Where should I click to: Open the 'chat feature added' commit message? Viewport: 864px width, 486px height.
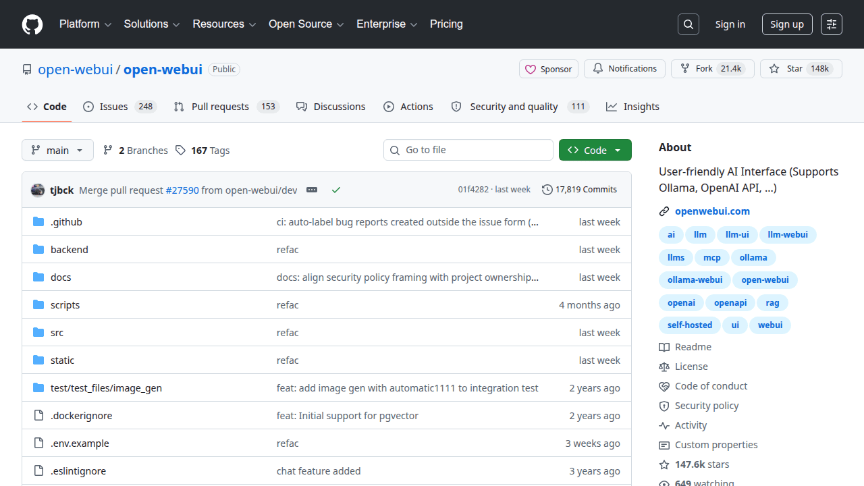[x=319, y=470]
